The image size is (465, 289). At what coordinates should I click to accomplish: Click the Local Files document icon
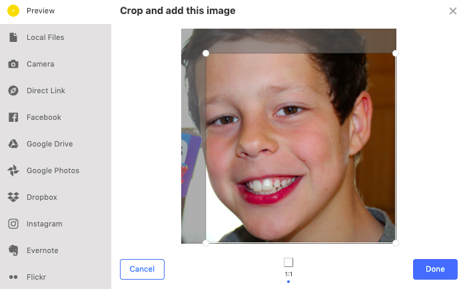tap(13, 37)
